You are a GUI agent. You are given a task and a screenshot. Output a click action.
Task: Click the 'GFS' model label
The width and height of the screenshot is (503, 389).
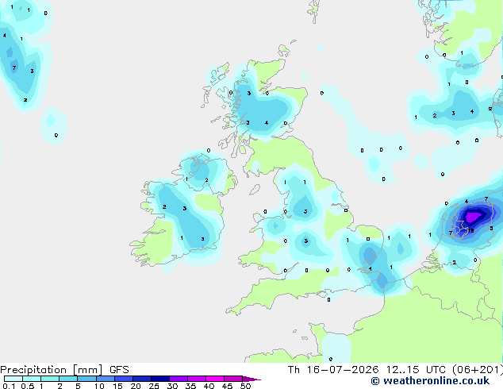coord(119,370)
